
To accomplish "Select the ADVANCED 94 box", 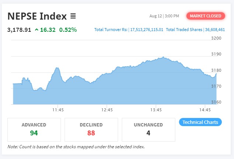I will point(34,129).
